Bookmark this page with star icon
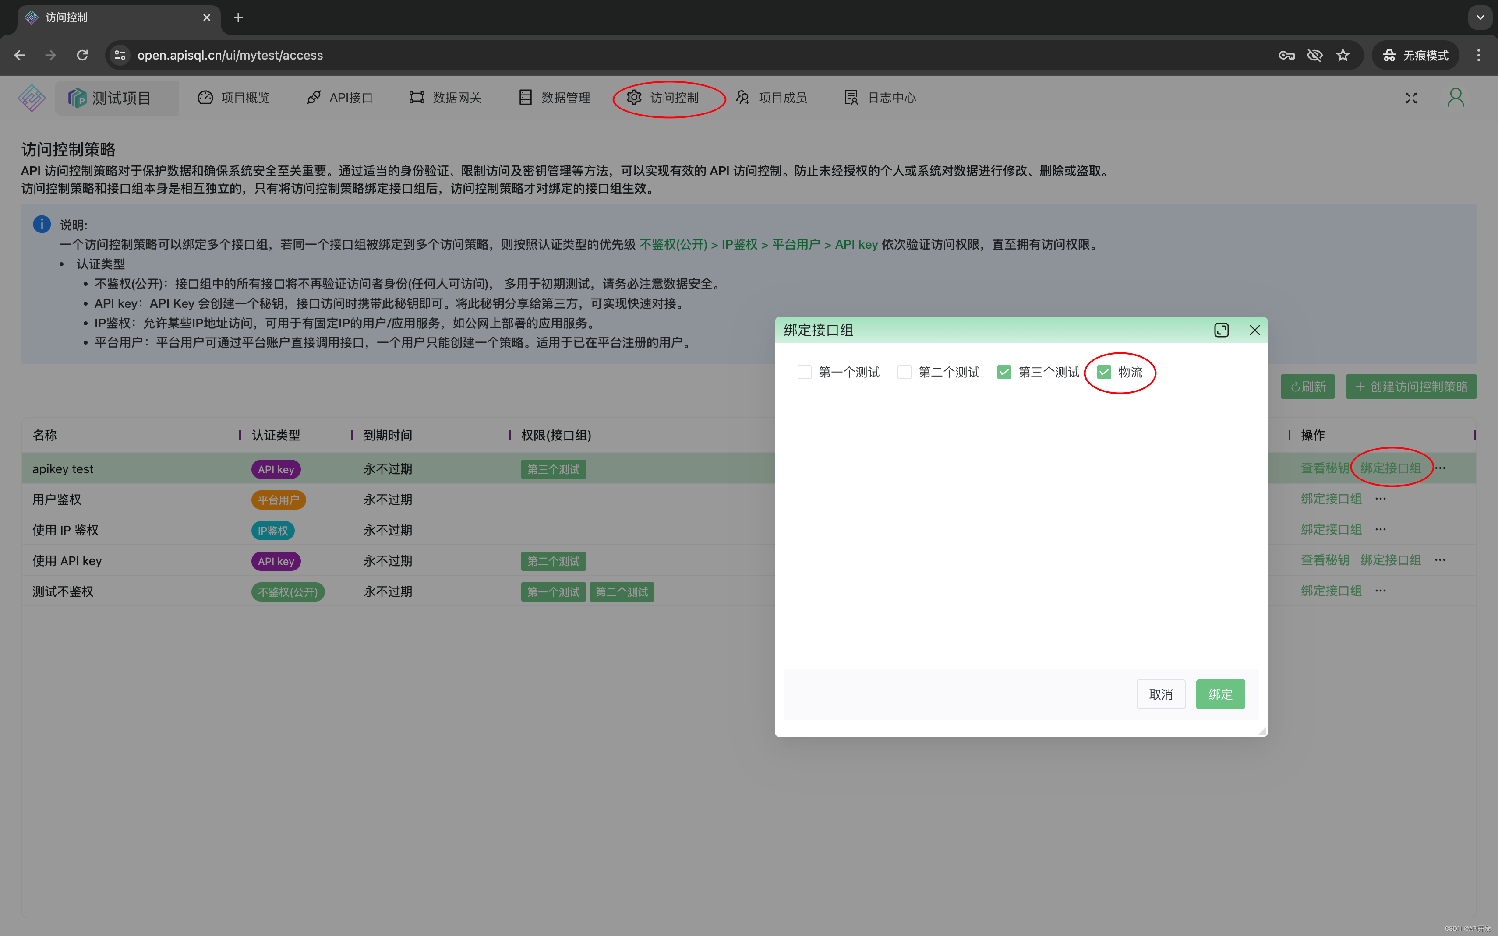1498x936 pixels. point(1343,55)
